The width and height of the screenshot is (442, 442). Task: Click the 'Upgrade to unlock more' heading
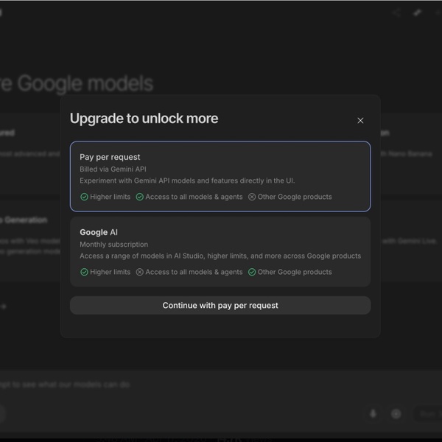(x=144, y=119)
